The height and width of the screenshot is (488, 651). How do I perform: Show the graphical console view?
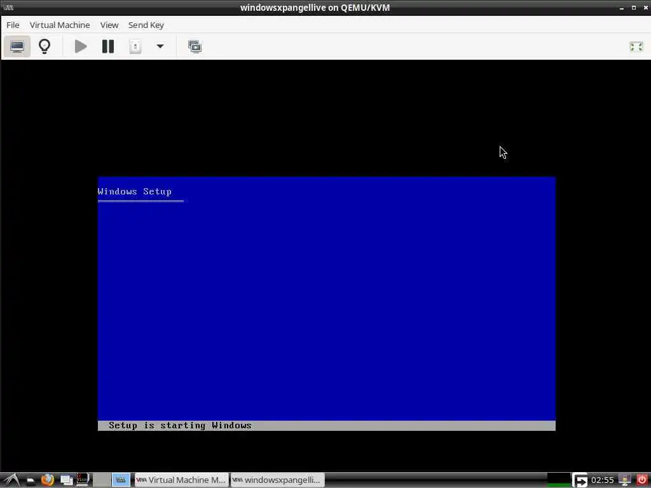click(17, 46)
